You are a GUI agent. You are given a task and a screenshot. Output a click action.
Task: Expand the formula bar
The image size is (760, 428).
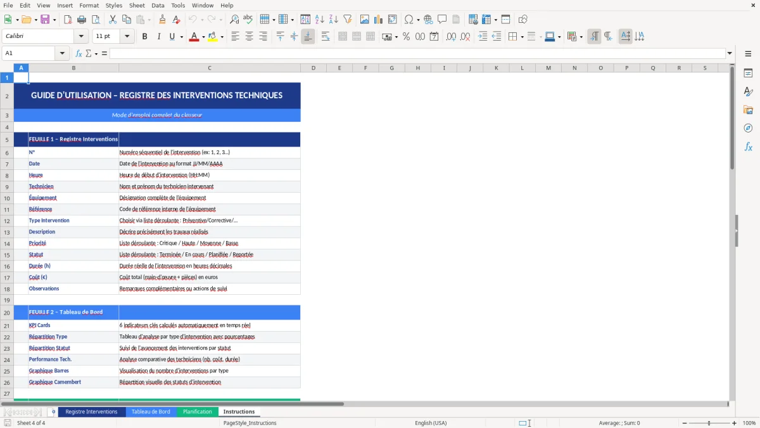coord(730,53)
